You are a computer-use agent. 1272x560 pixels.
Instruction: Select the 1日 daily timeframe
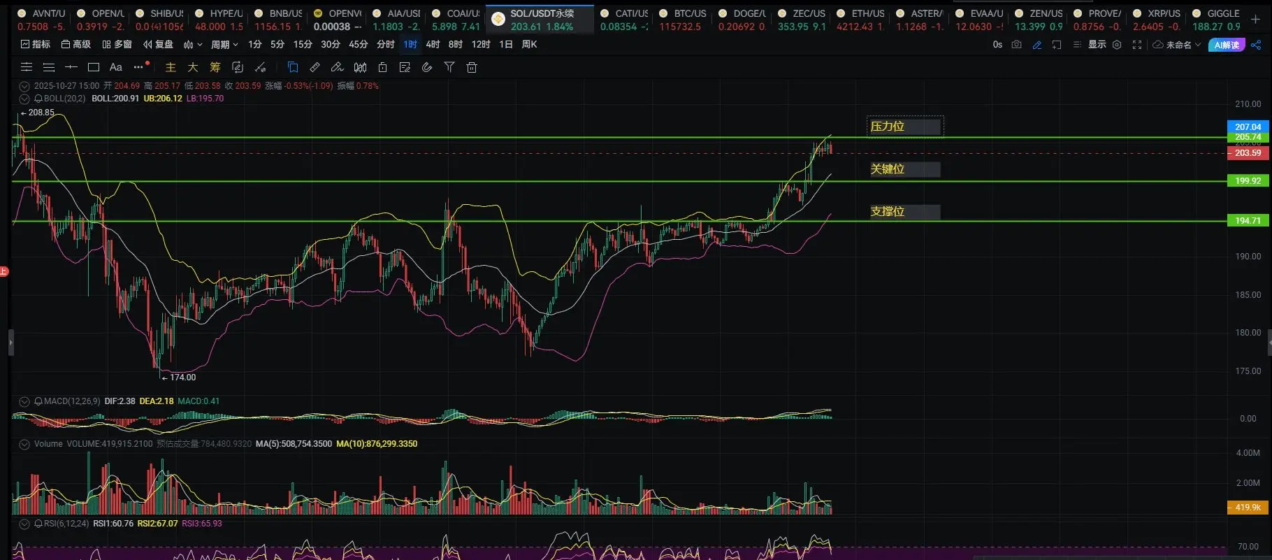click(506, 44)
